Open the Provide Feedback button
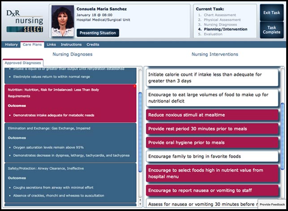The height and width of the screenshot is (211, 288). point(272,204)
